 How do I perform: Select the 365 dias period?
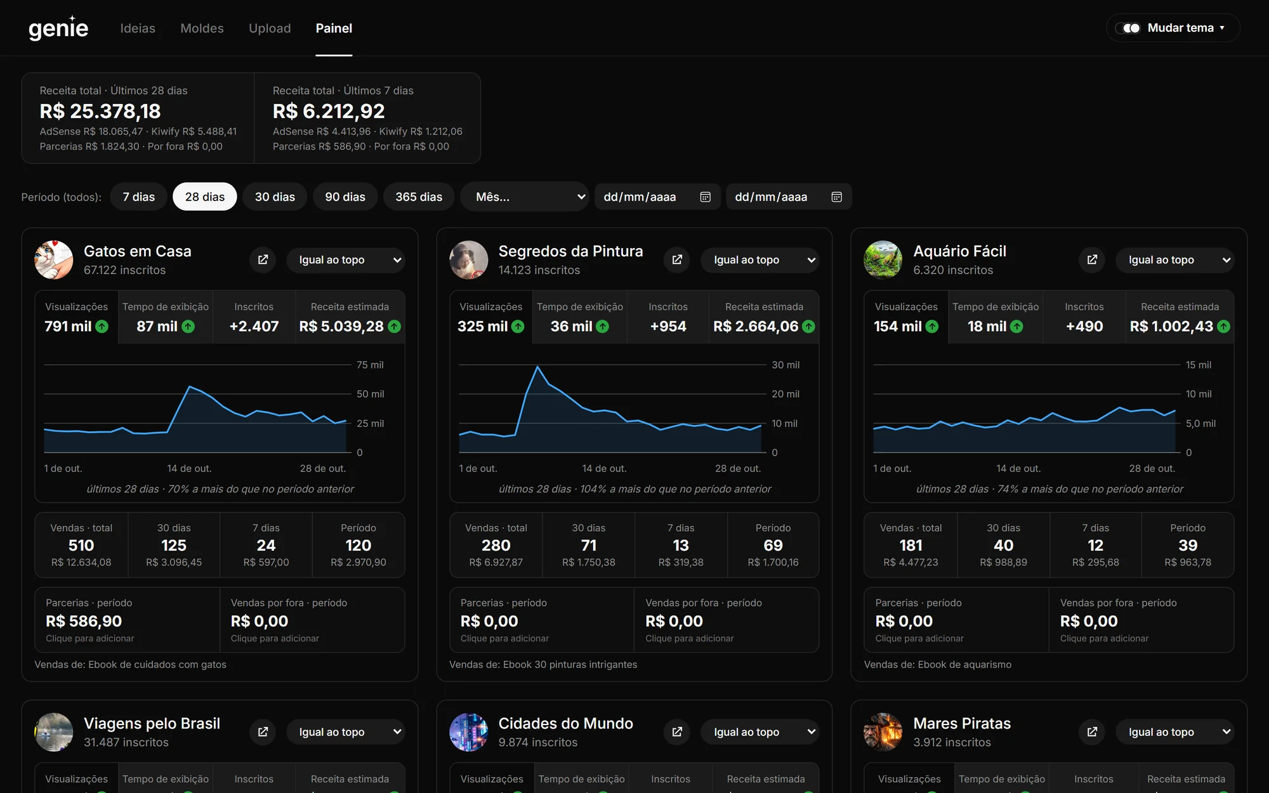(419, 197)
